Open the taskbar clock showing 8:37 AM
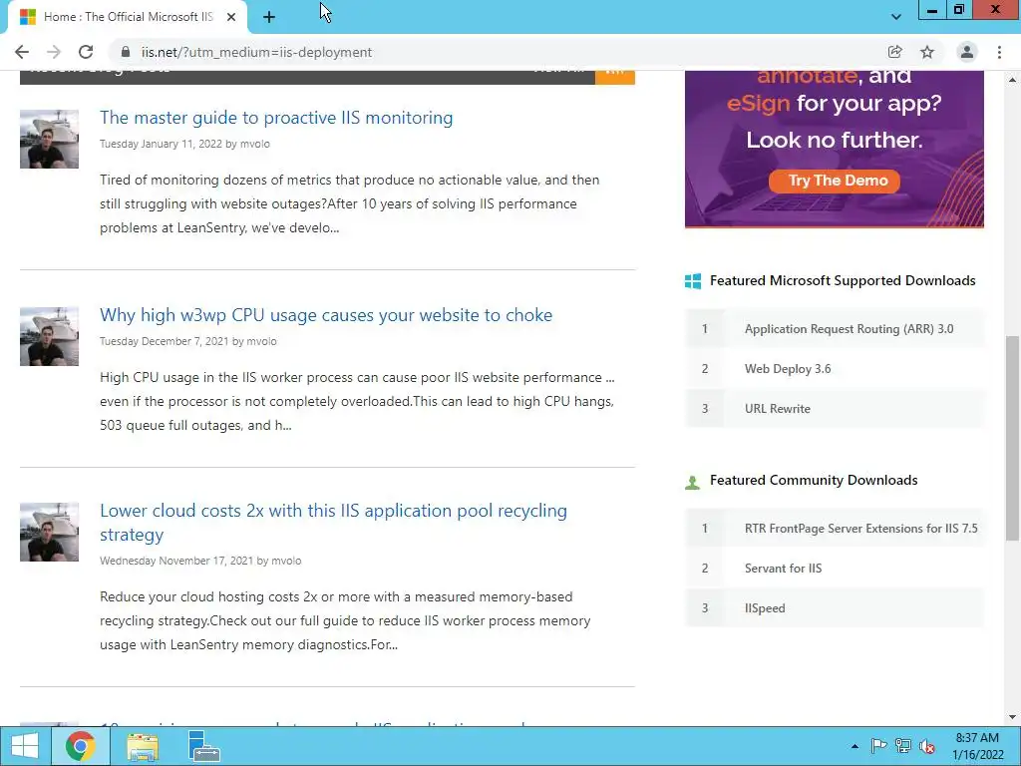The width and height of the screenshot is (1021, 766). [977, 746]
